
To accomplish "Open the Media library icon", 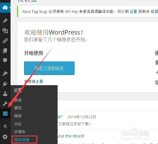I will click(x=5, y=31).
